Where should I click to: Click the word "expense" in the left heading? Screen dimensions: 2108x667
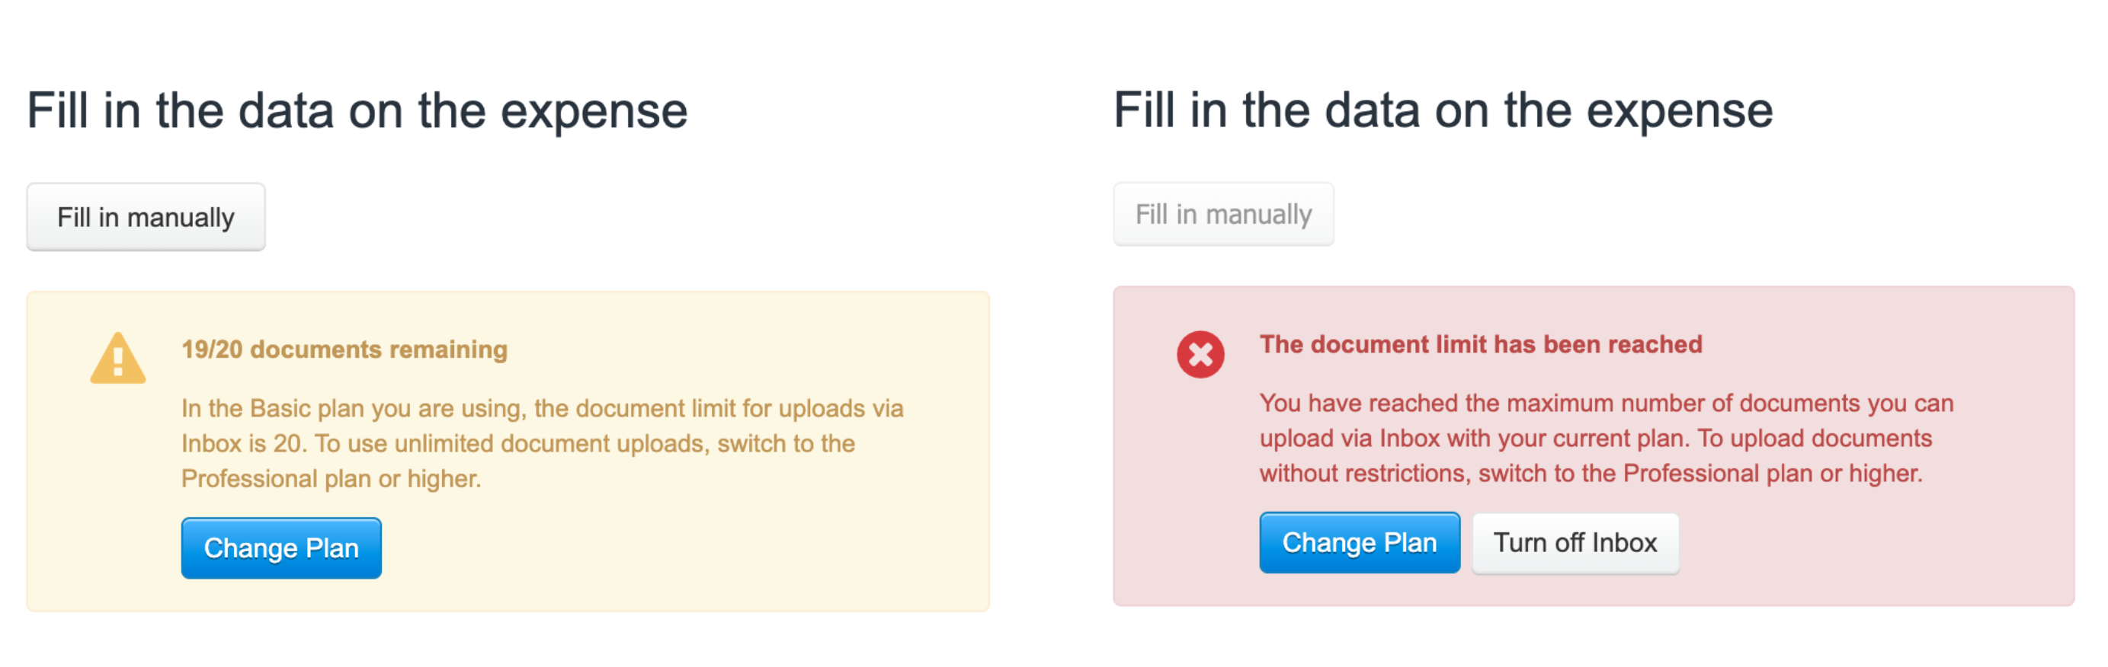(x=593, y=111)
